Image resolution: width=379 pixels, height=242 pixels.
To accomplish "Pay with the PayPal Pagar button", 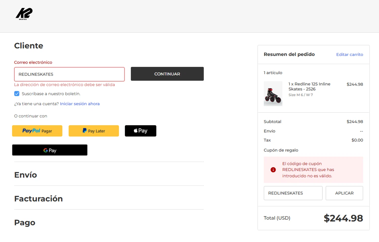I will point(37,131).
